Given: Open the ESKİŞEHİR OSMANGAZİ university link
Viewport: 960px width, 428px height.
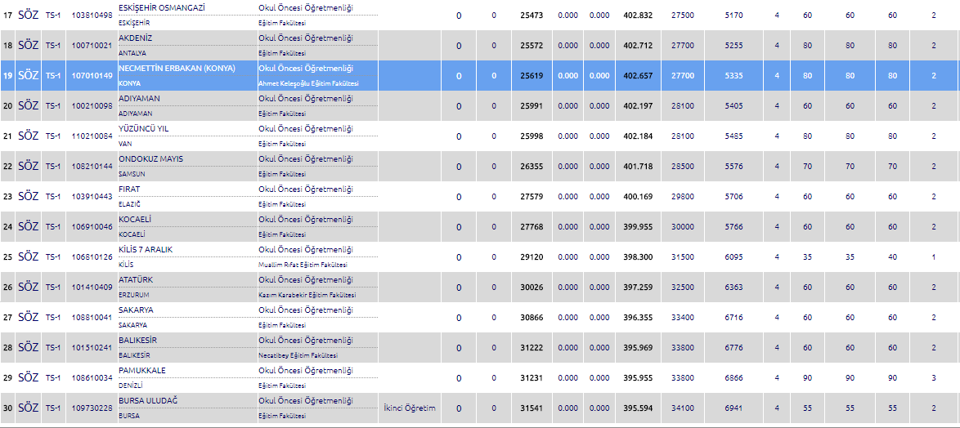Looking at the screenshot, I should click(x=162, y=7).
